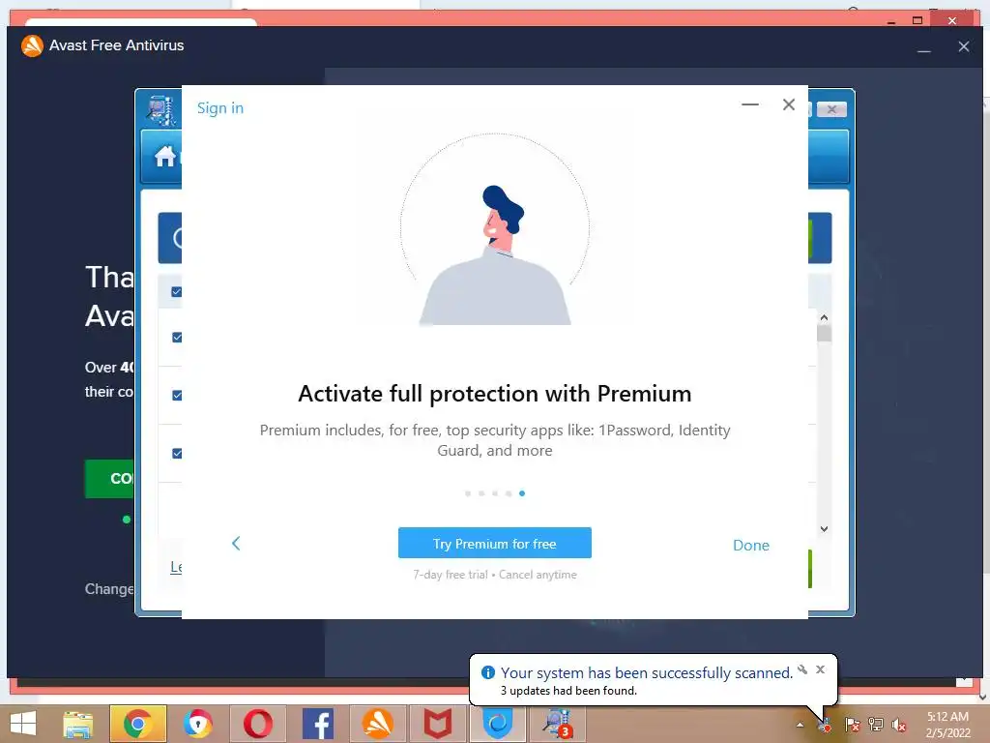Toggle the third checkbox in updater list
The width and height of the screenshot is (990, 743).
[x=177, y=396]
